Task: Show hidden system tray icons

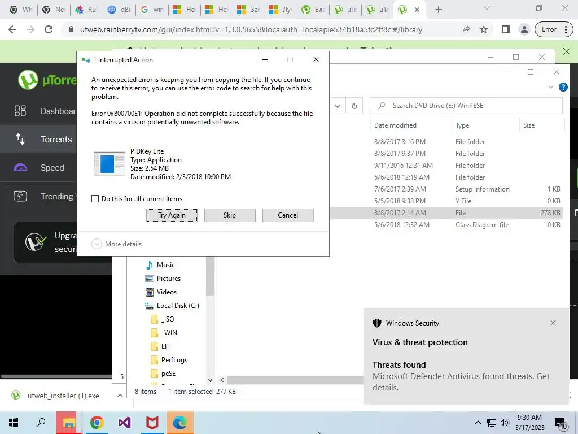Action: pyautogui.click(x=478, y=423)
